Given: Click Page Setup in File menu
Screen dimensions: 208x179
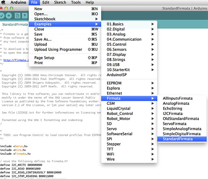Looking at the screenshot, I should pyautogui.click(x=44, y=58).
